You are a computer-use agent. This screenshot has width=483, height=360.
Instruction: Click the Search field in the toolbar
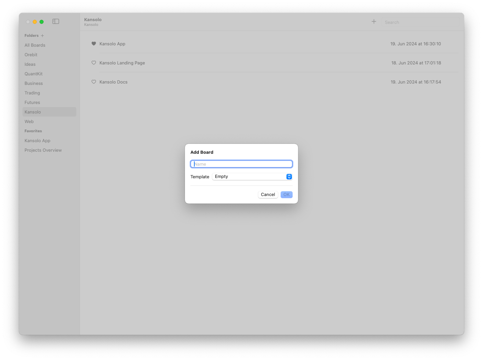[x=421, y=22]
